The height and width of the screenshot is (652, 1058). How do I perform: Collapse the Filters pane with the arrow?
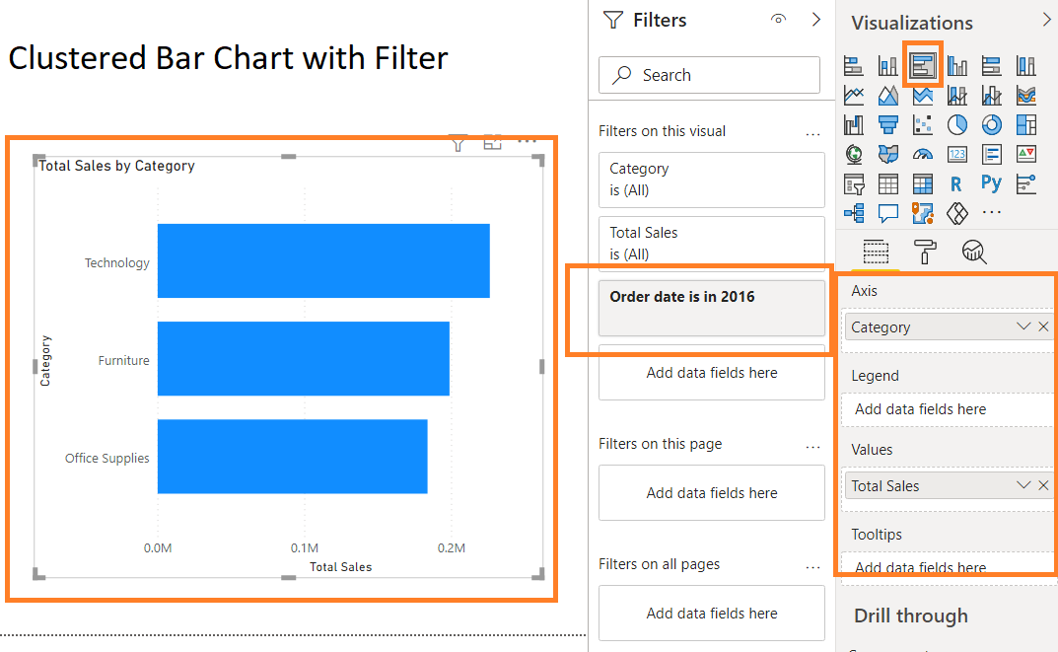[x=814, y=19]
